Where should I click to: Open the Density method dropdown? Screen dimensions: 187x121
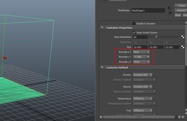click(142, 75)
